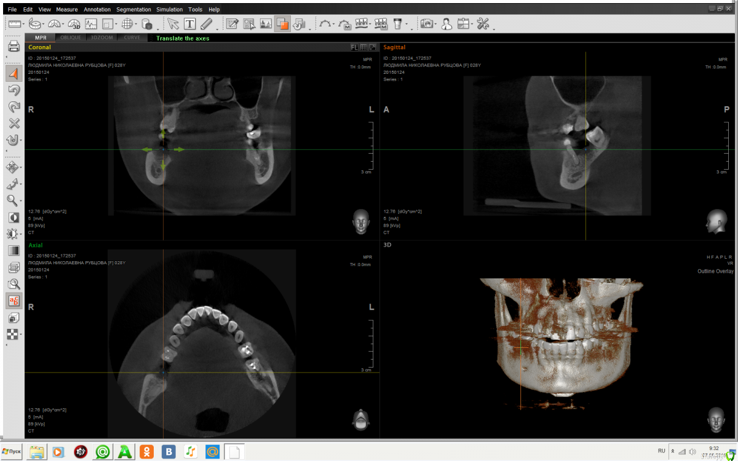This screenshot has height=461, width=738.
Task: Toggle the invert contrast button
Action: tap(14, 218)
